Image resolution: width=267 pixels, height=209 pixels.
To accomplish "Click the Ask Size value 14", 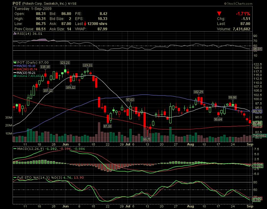I will (69, 29).
